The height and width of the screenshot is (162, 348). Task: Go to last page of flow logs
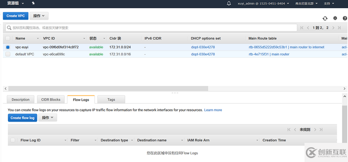pyautogui.click(x=321, y=130)
